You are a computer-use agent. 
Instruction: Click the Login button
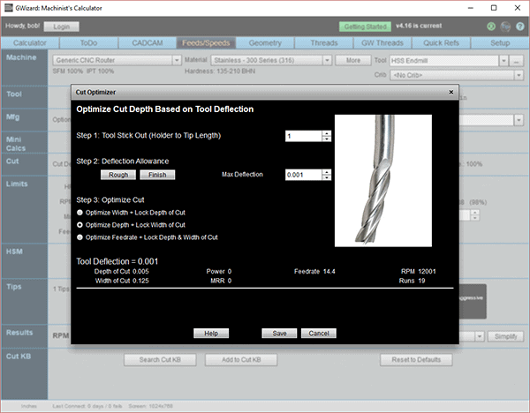point(62,26)
